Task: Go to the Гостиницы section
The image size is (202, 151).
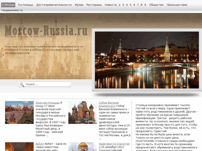Action: [x=25, y=5]
